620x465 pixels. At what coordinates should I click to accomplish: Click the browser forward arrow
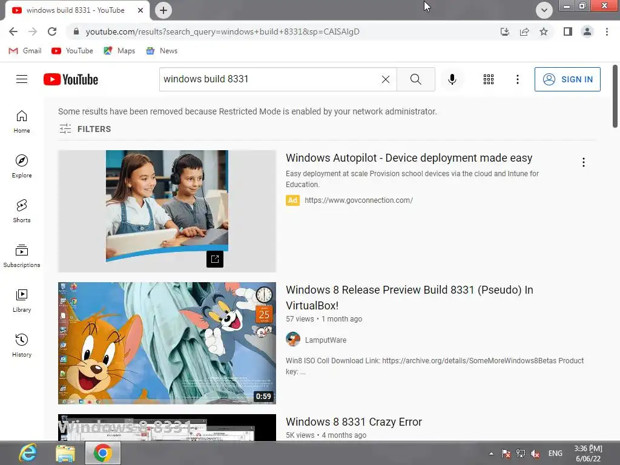click(33, 31)
